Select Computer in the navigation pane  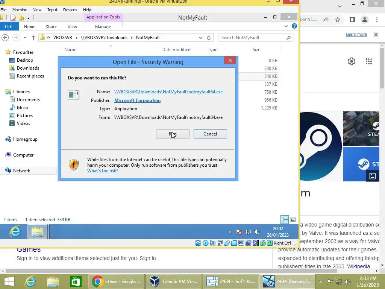click(23, 155)
